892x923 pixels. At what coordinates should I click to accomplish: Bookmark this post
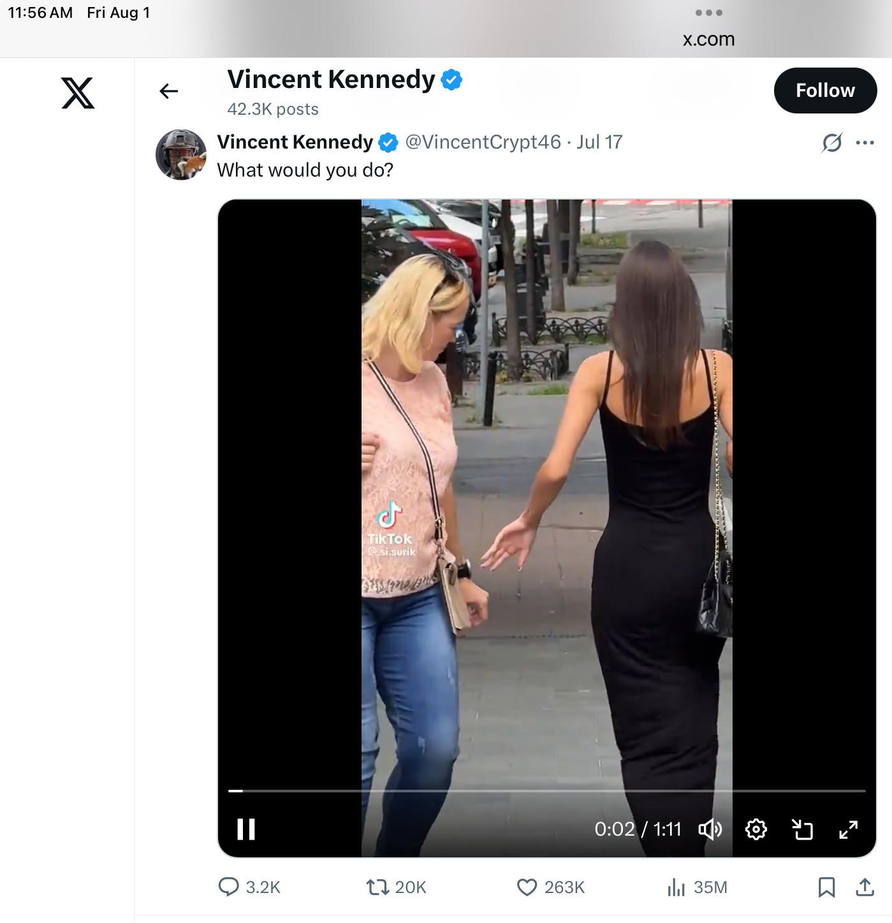[x=826, y=887]
